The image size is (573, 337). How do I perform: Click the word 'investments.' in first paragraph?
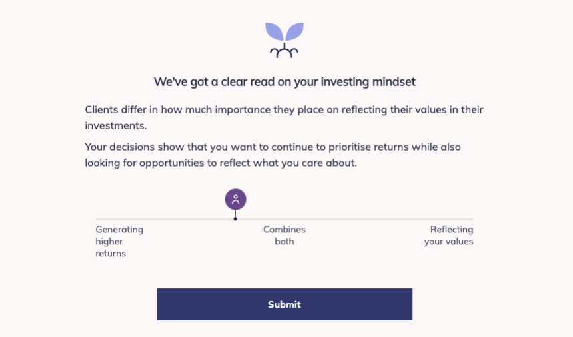click(115, 125)
